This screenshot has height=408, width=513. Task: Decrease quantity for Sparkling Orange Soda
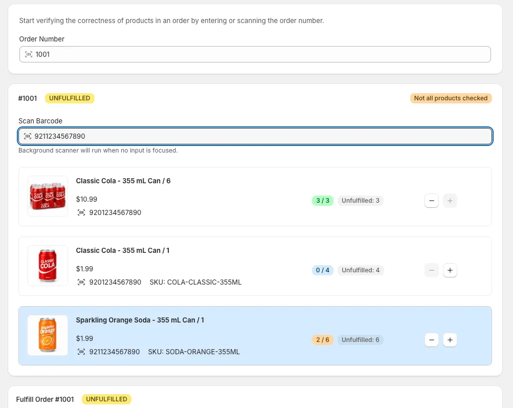pyautogui.click(x=432, y=340)
